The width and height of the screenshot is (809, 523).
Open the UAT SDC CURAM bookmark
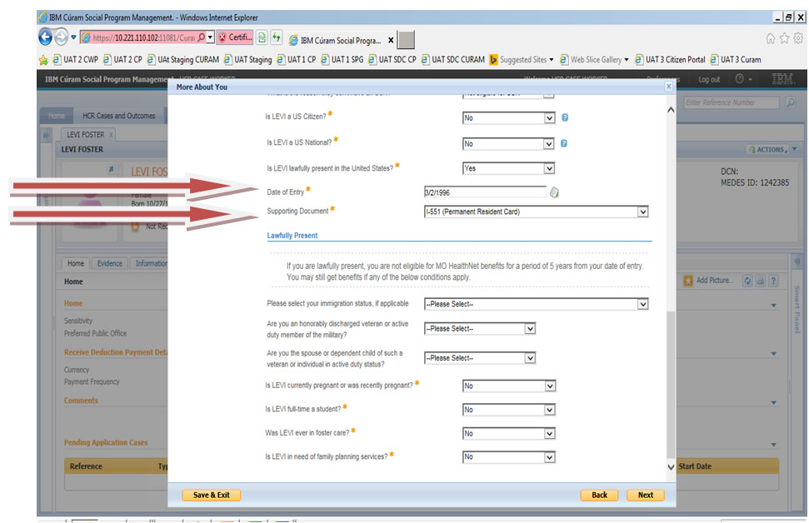453,60
